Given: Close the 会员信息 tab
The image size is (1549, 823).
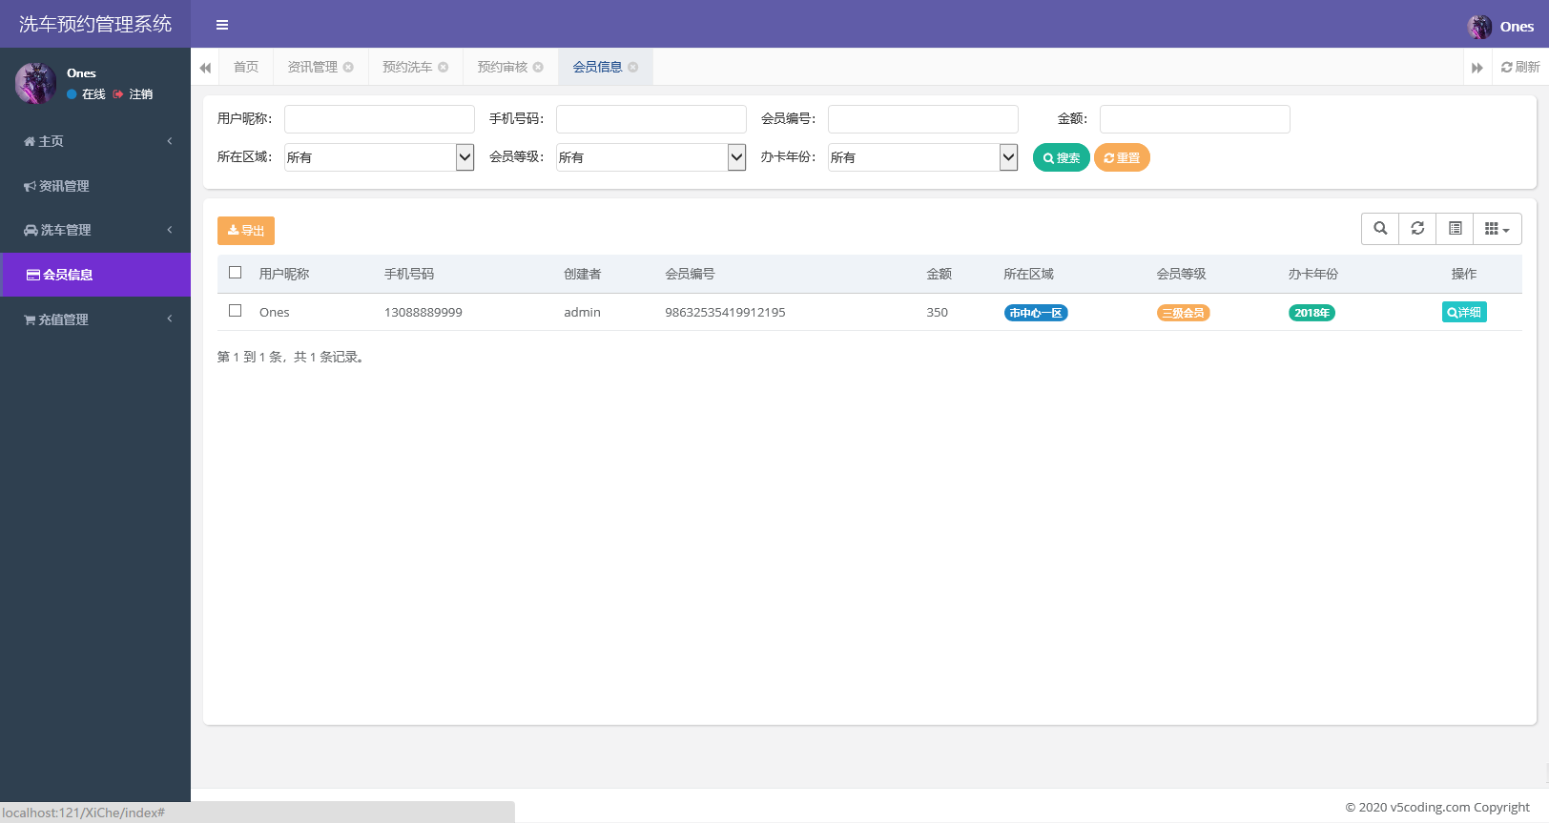Looking at the screenshot, I should 632,67.
